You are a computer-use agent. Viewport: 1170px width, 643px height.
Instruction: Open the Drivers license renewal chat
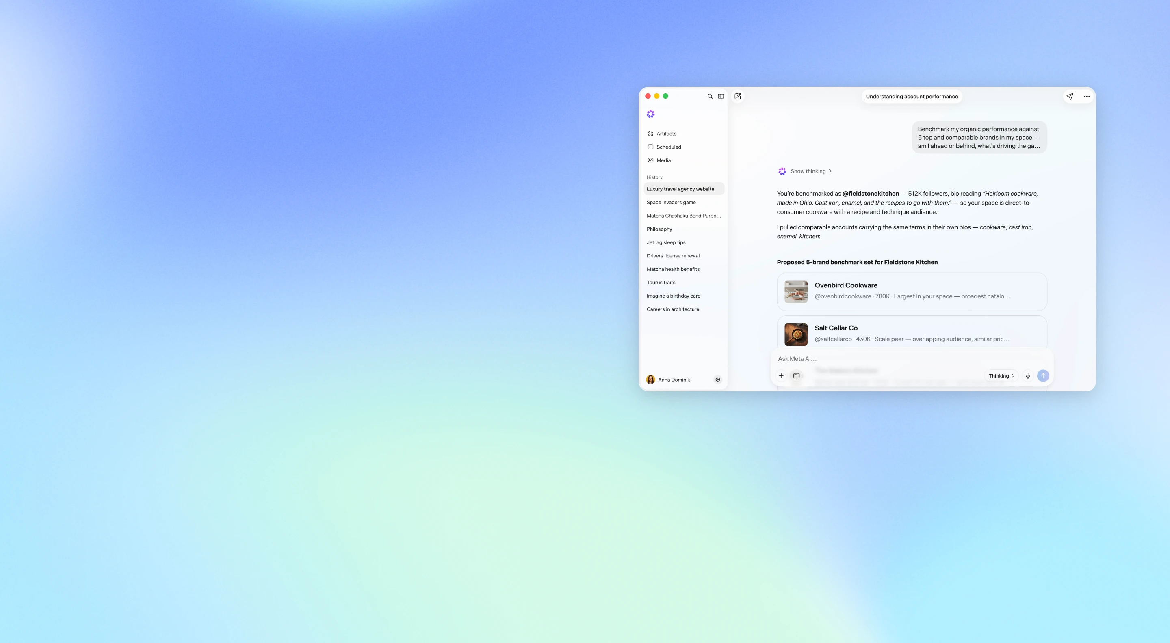tap(684, 255)
